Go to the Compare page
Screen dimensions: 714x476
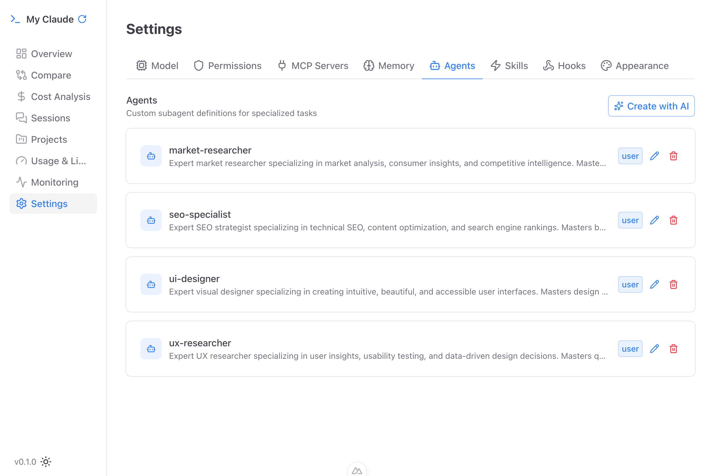(53, 75)
